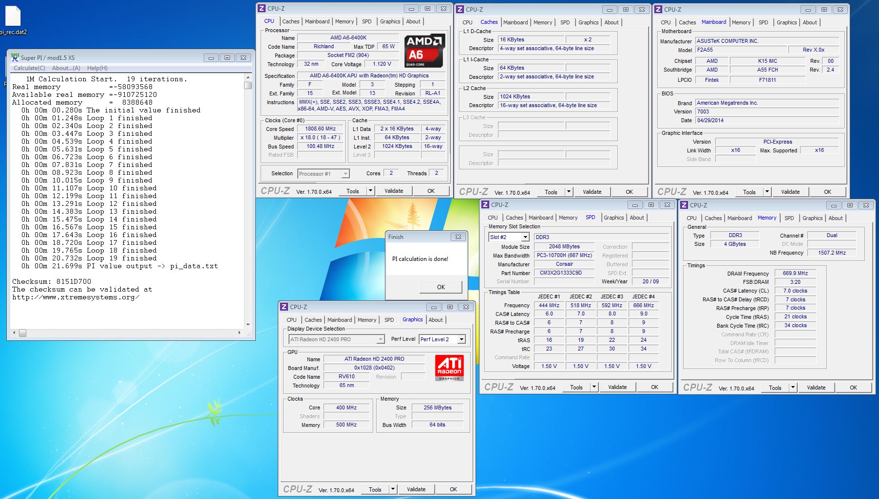The image size is (879, 499).
Task: Open Tools dropdown arrow in Mainboard window
Action: coord(767,192)
